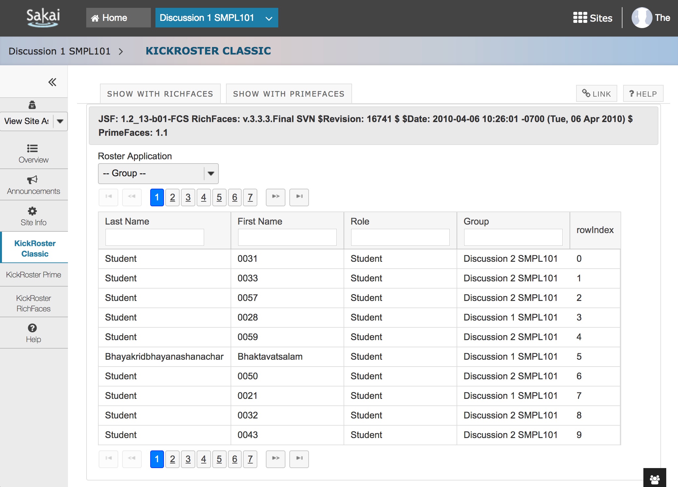The height and width of the screenshot is (487, 678).
Task: Go to the next page in the bottom paginator
Action: pyautogui.click(x=275, y=459)
